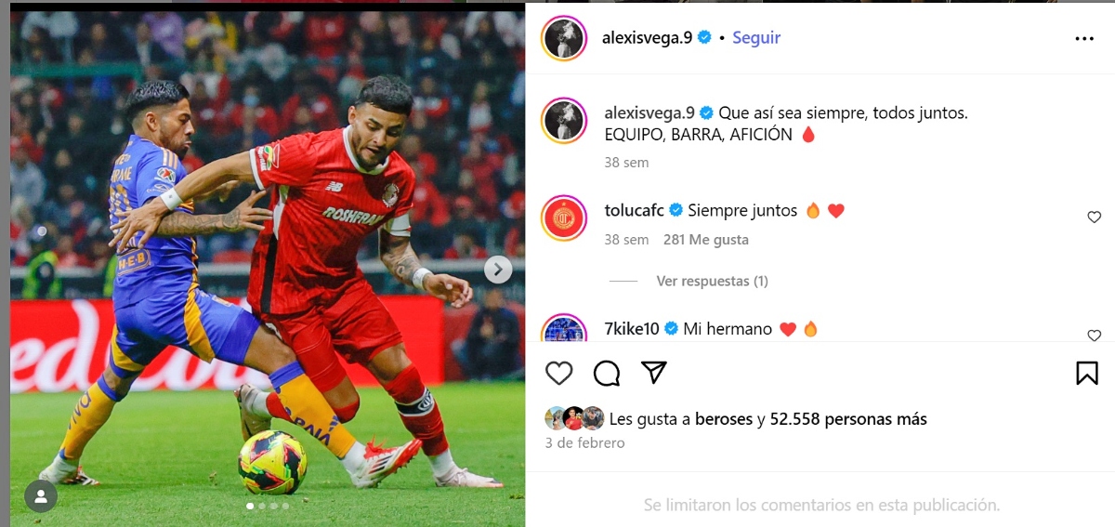Follow the account with Seguir
The image size is (1115, 527).
756,38
